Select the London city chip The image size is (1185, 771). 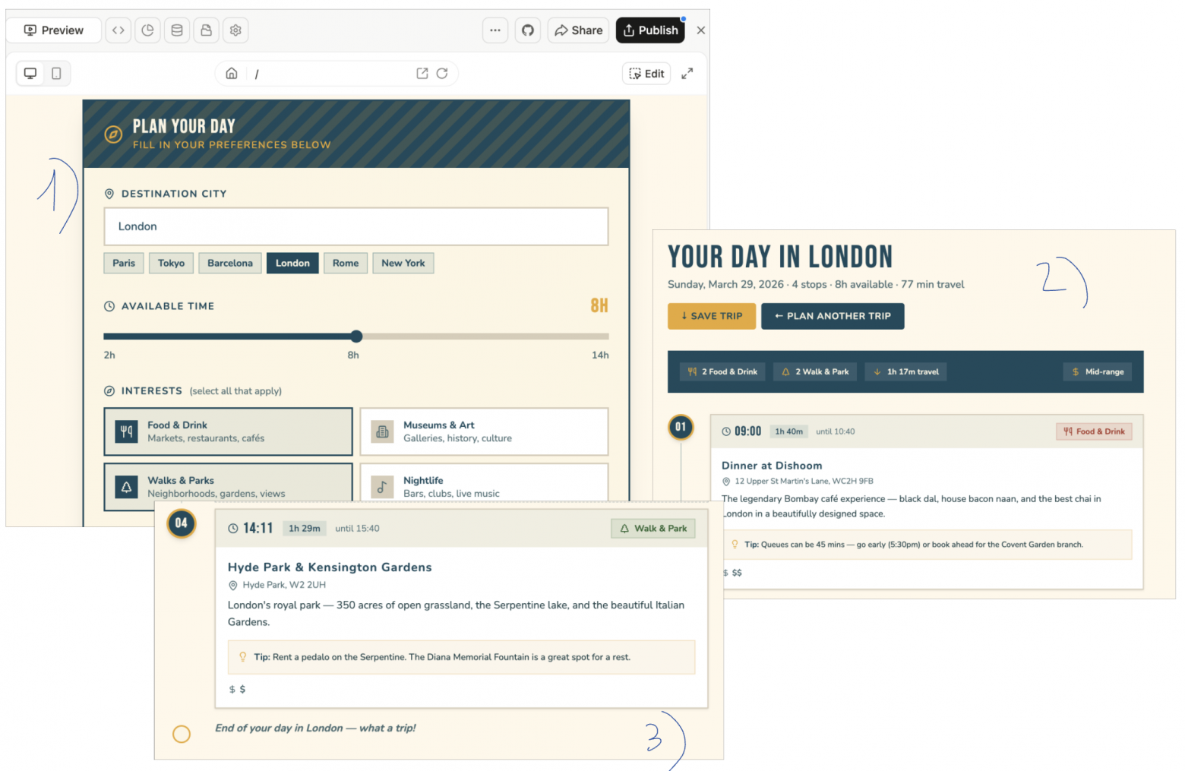(x=292, y=264)
